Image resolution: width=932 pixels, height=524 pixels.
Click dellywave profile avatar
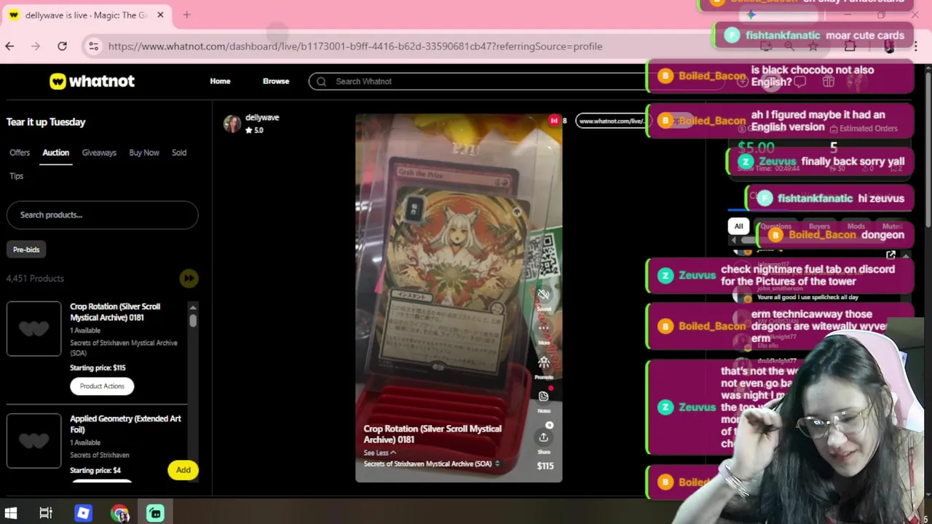[232, 124]
